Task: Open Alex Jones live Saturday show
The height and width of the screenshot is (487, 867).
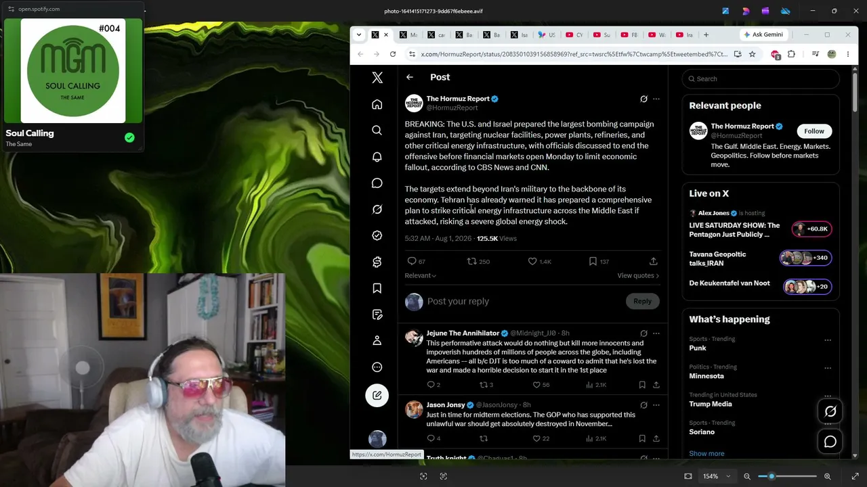Action: click(760, 225)
